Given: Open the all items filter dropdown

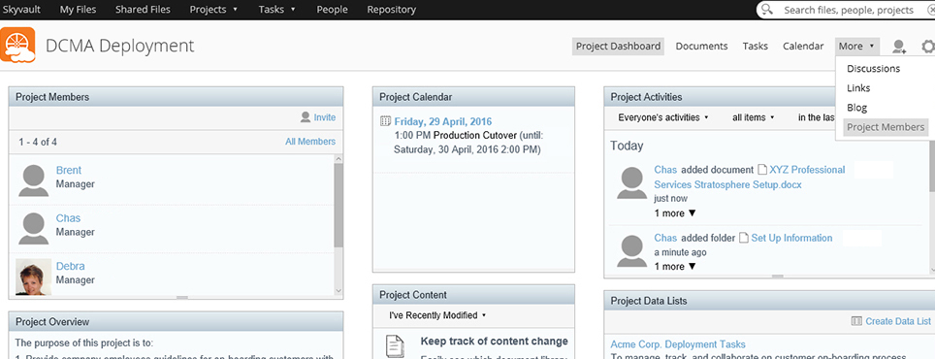Looking at the screenshot, I should coord(753,117).
